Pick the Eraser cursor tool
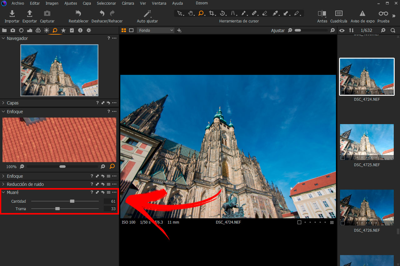 265,13
